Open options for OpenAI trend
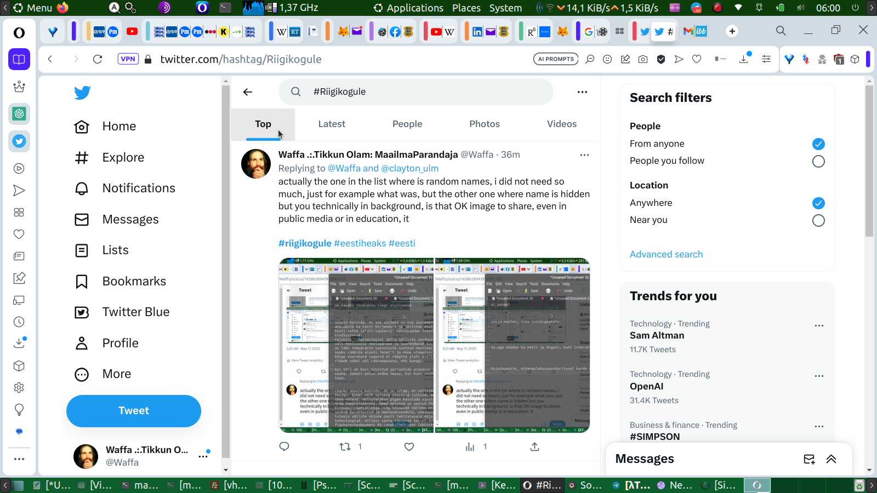Screen dimensions: 877x493 [x=819, y=376]
